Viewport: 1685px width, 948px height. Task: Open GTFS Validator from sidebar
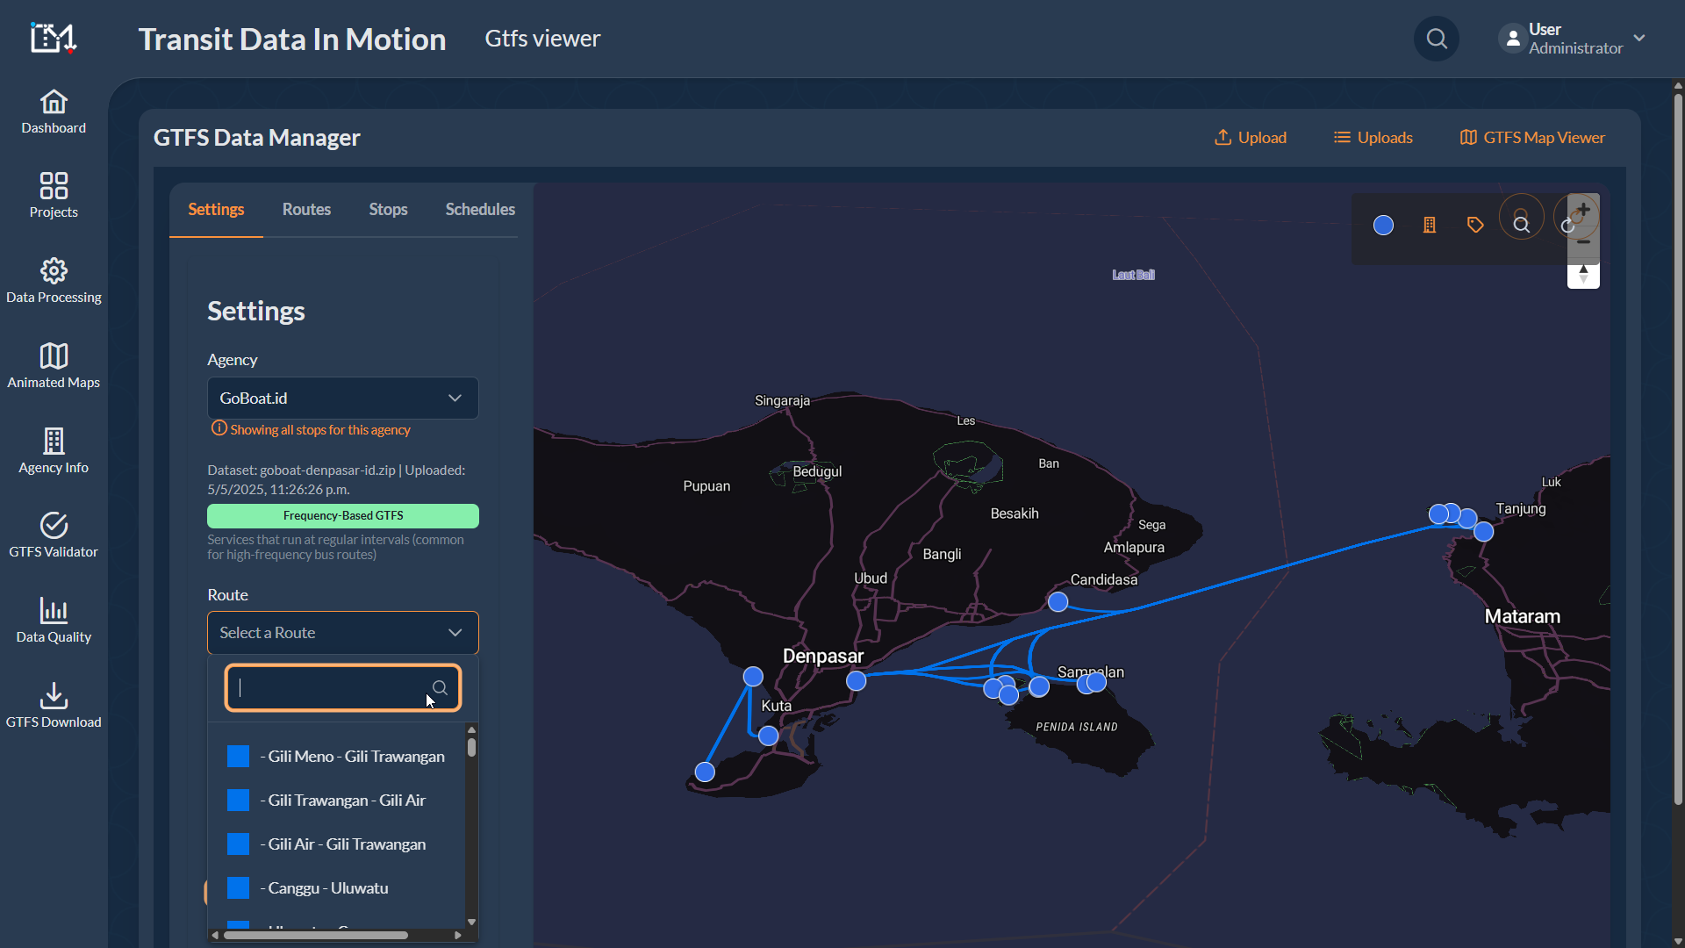pyautogui.click(x=54, y=535)
